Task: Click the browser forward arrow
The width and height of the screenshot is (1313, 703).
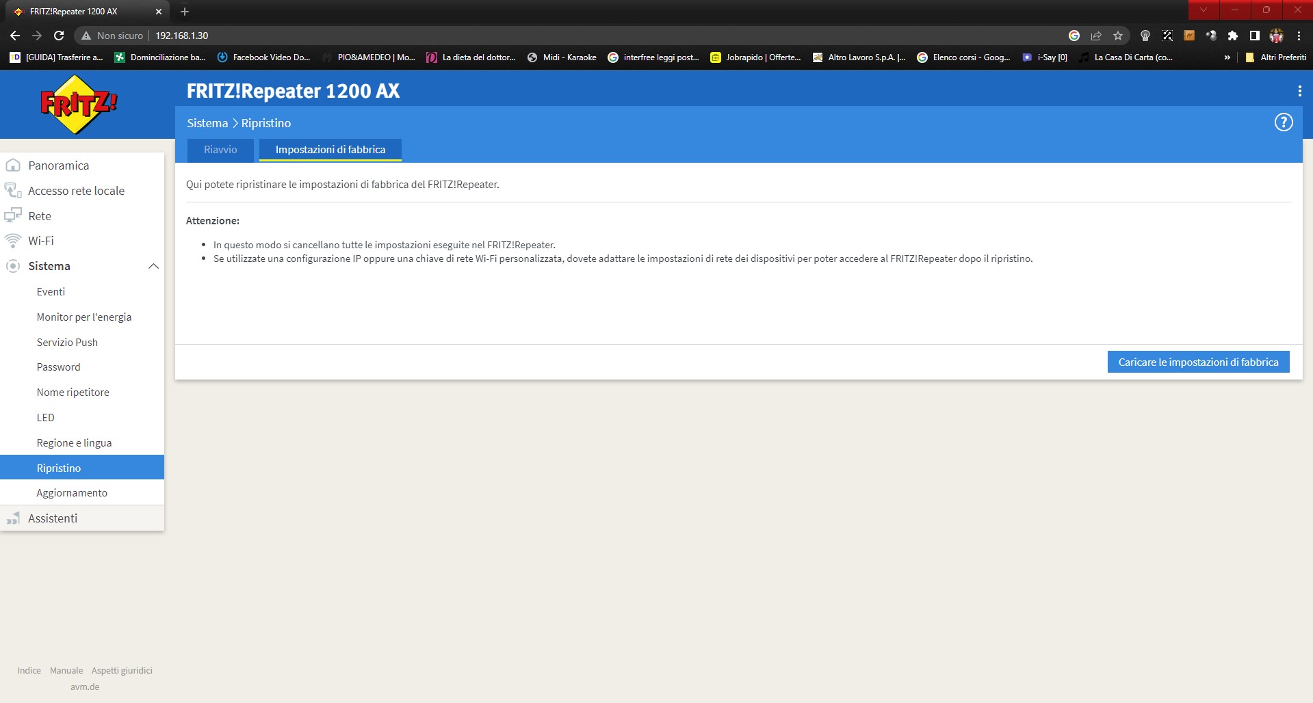Action: (37, 36)
